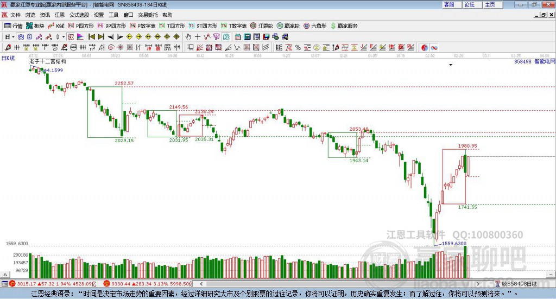This screenshot has width=556, height=299.
Task: Open the 公式选股 menu
Action: (x=79, y=15)
